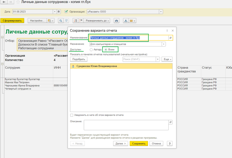Click inside the Описание text field
This screenshot has width=232, height=158.
click(x=126, y=125)
